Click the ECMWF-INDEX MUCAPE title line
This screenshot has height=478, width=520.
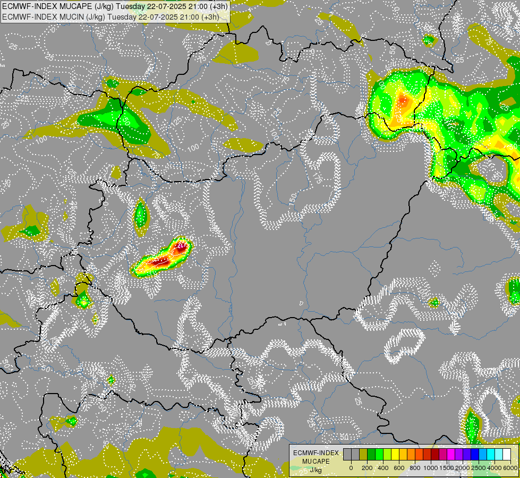pyautogui.click(x=115, y=6)
